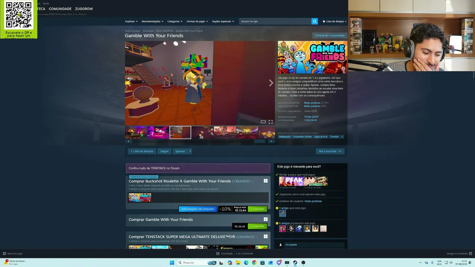475x267 pixels.
Task: Add Buckshot Roulette bundle to Carrinho
Action: [258, 209]
